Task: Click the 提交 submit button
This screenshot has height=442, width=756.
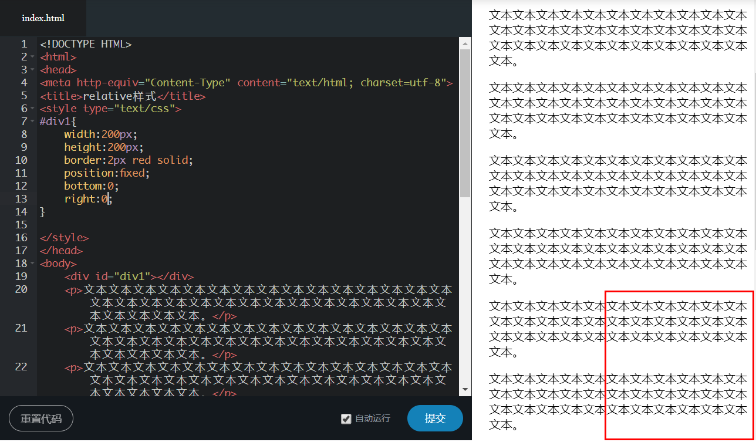Action: tap(435, 419)
